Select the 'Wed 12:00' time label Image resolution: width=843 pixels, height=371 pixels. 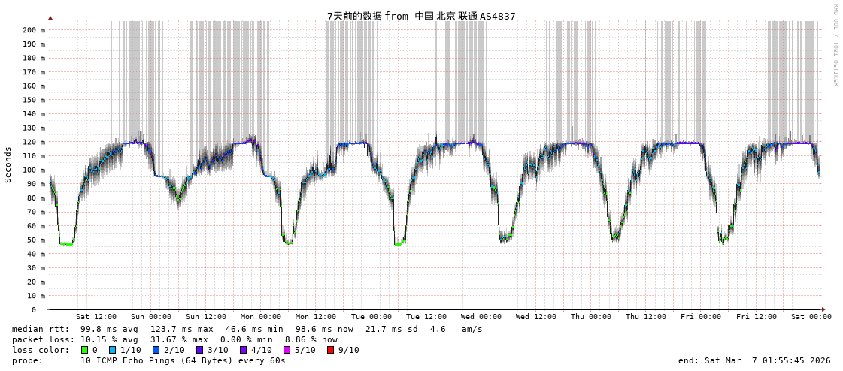pos(536,317)
